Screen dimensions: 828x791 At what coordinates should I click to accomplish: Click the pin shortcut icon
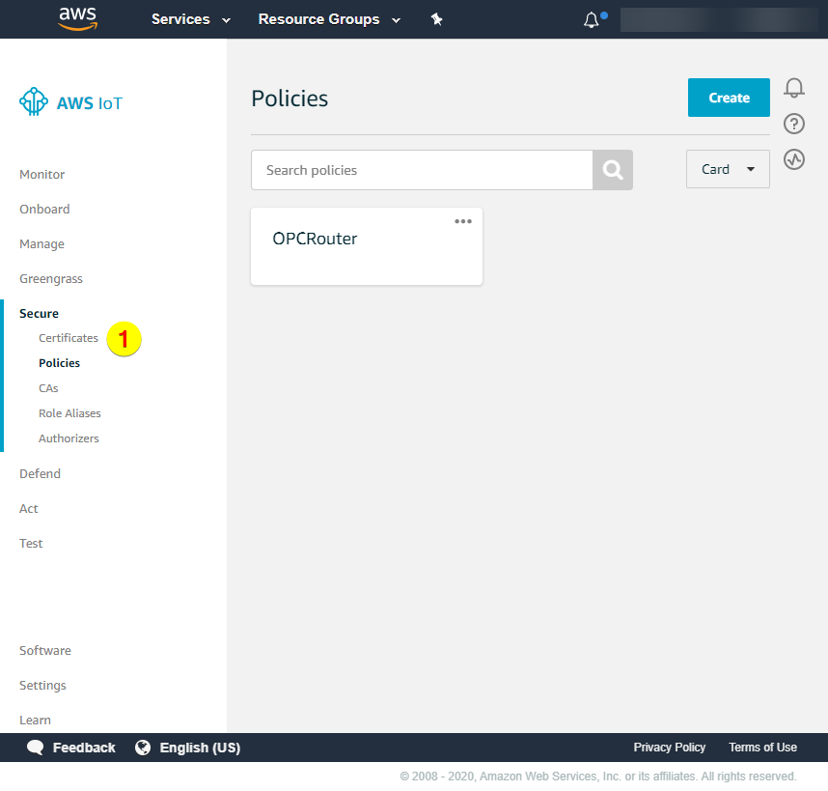(x=436, y=19)
